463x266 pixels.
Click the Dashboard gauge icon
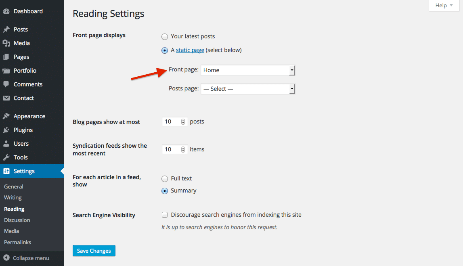coord(6,12)
